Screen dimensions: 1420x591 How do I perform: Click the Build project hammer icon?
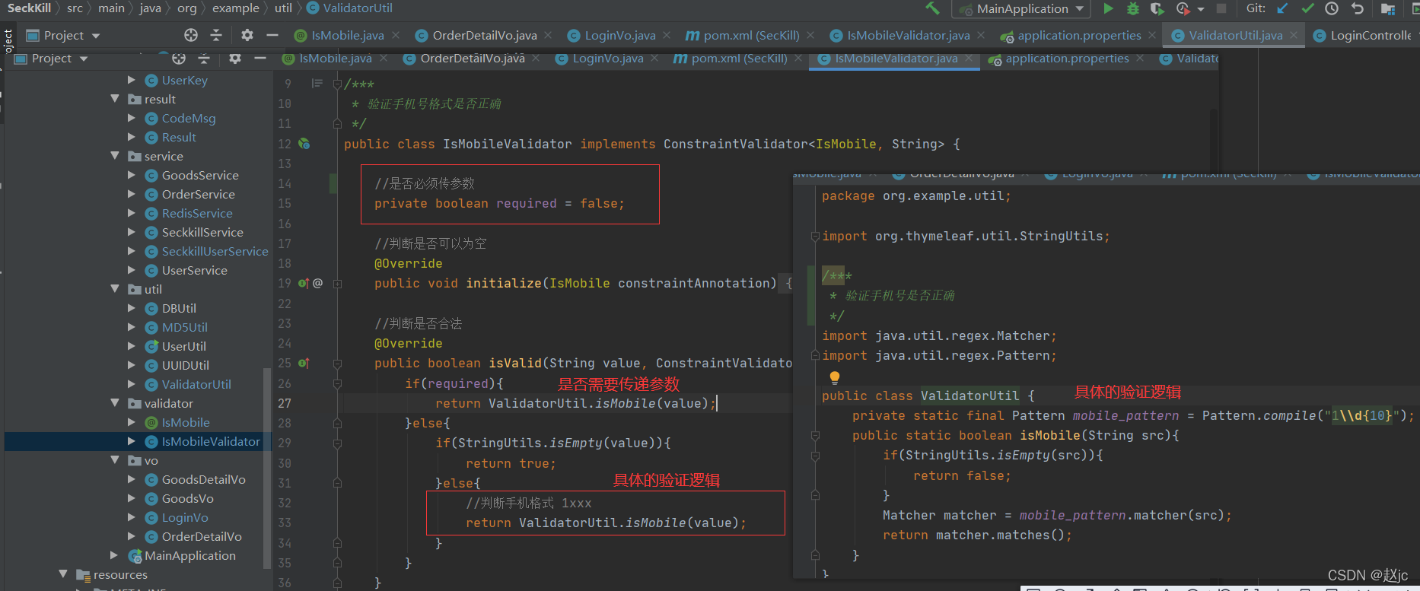point(932,8)
